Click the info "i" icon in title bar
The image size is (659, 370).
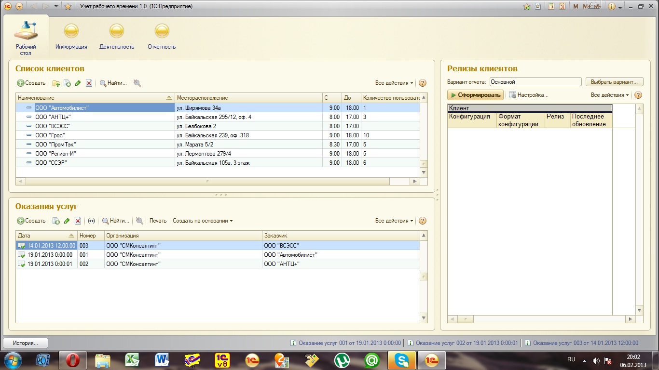point(612,6)
